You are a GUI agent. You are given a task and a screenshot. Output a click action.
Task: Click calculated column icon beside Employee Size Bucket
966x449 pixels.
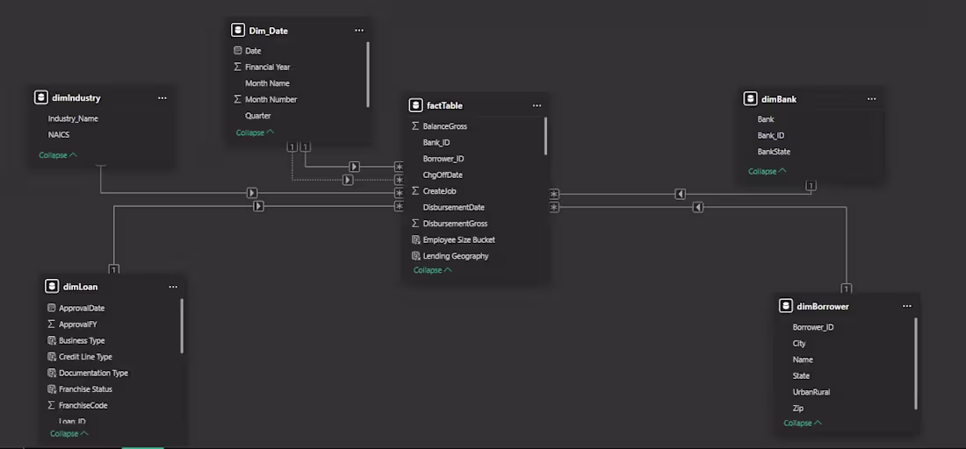(x=415, y=239)
